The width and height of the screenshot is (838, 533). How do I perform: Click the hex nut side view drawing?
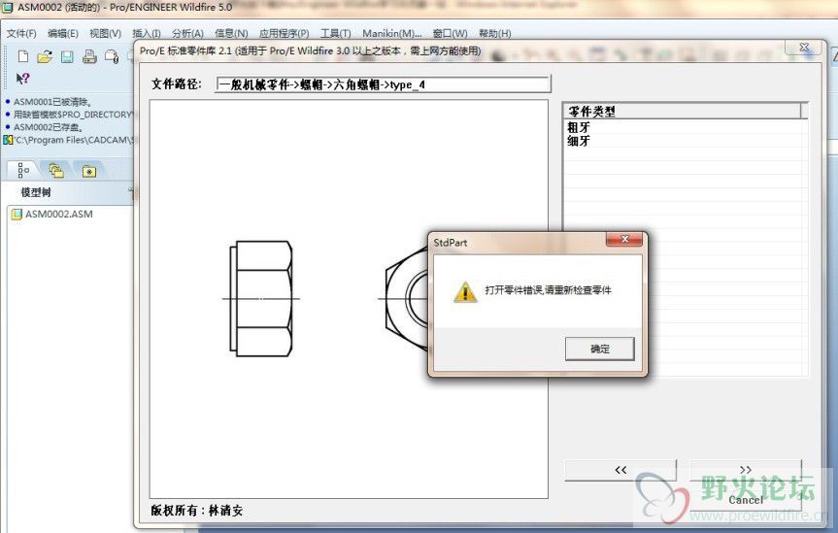(261, 299)
